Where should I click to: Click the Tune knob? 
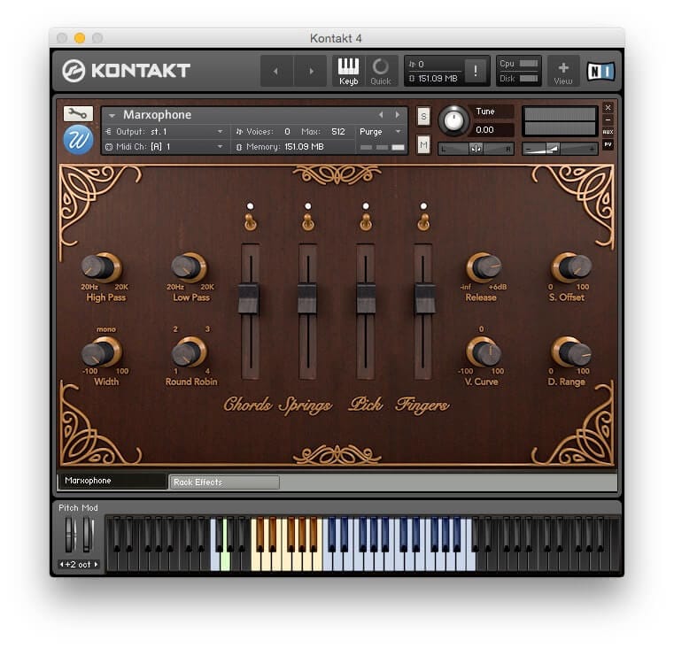coord(453,120)
